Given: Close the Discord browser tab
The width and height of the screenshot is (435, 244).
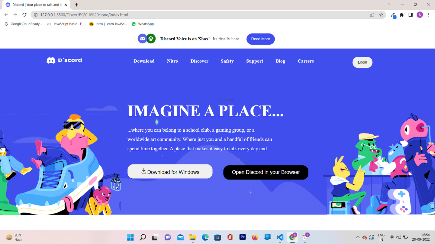Looking at the screenshot, I should 66,5.
